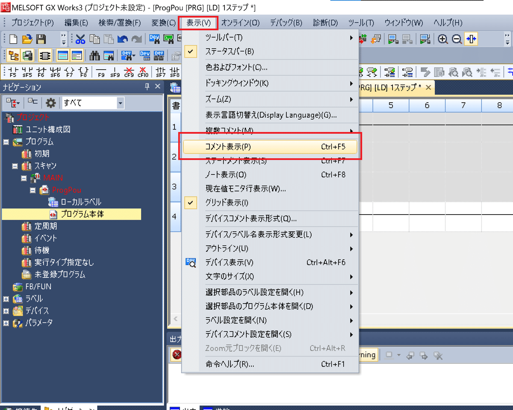Toggle the fit-width blue arrows icon
This screenshot has height=410, width=513.
pyautogui.click(x=471, y=39)
